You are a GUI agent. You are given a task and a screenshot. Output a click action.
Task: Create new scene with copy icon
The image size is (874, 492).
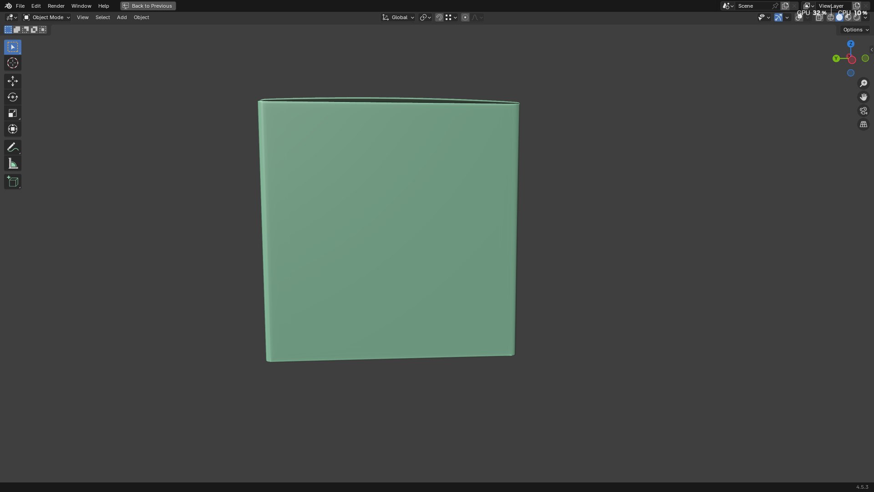(785, 6)
